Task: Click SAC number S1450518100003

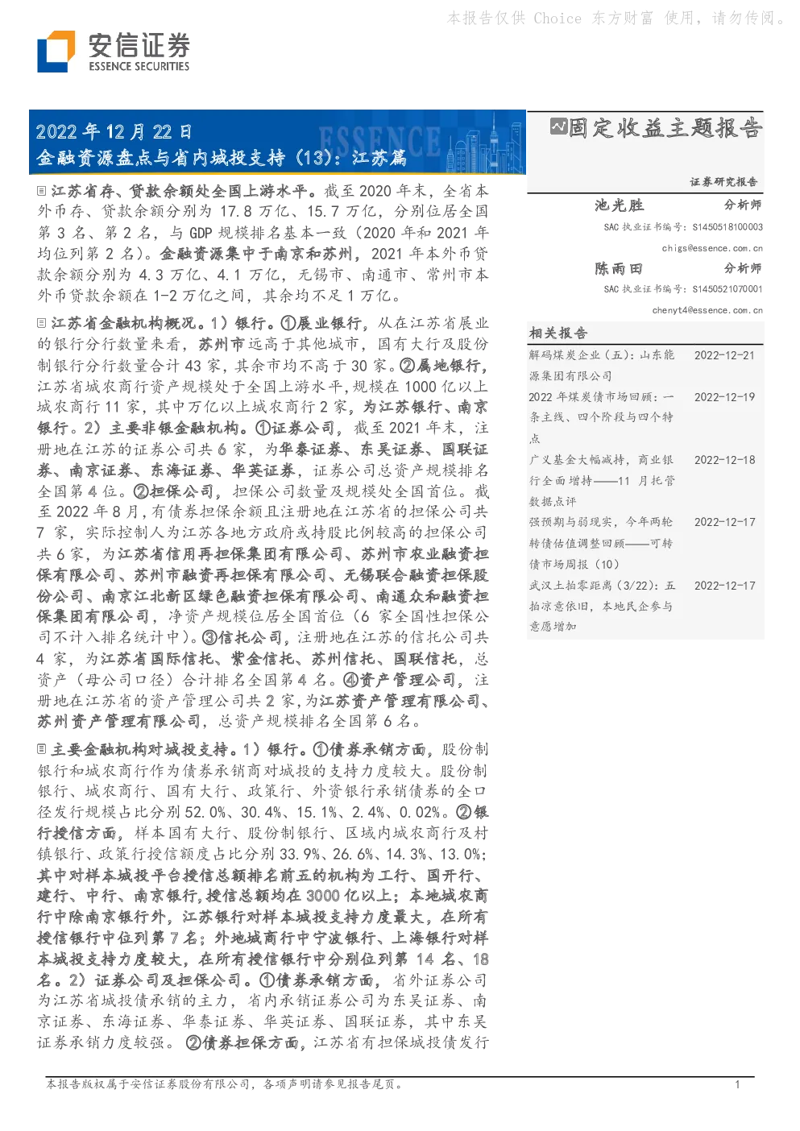Action: pos(727,227)
